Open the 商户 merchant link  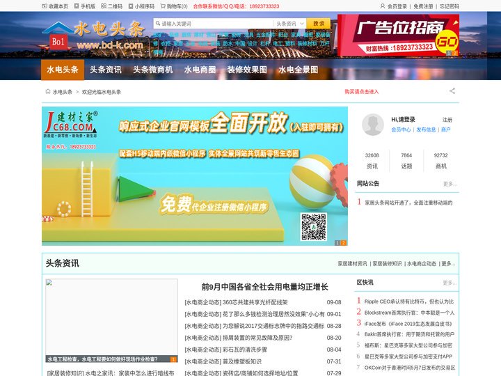point(446,130)
